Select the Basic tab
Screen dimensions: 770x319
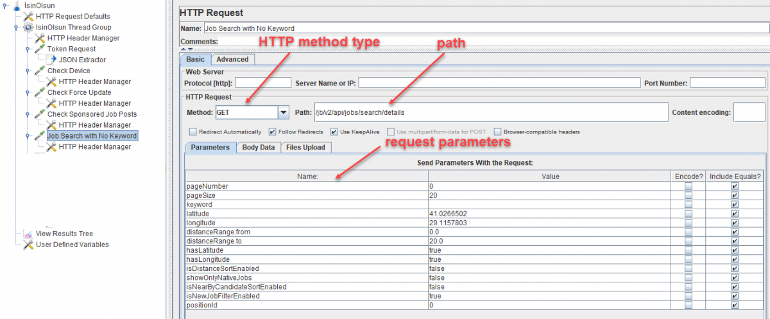pyautogui.click(x=196, y=59)
